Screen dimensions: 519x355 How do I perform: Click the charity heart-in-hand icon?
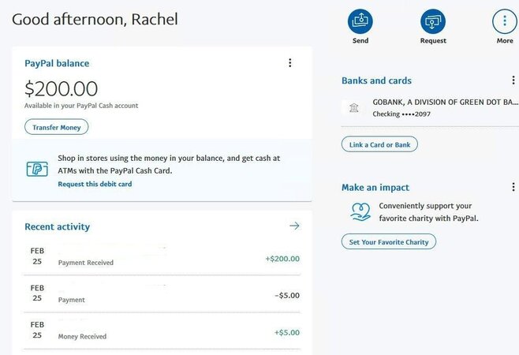coord(360,212)
